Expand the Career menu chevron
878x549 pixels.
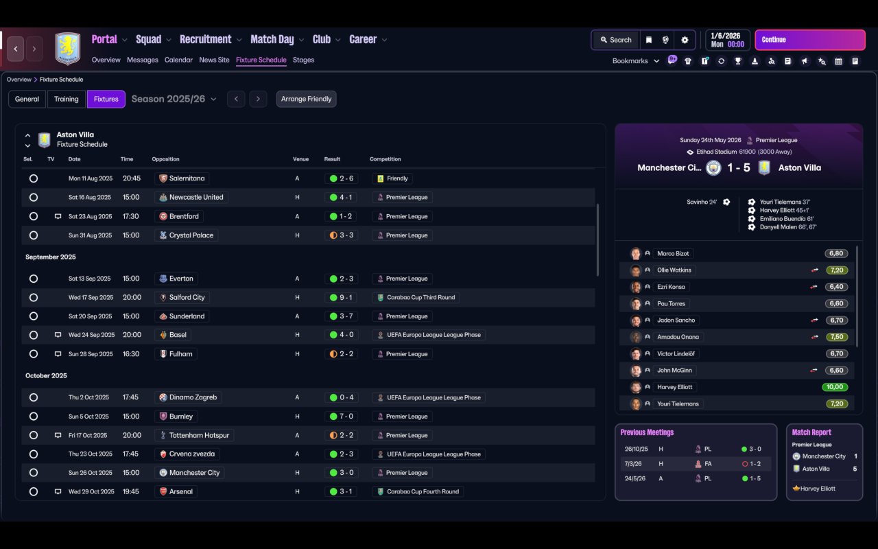385,40
